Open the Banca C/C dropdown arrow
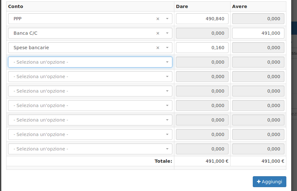Viewport: 297px width, 191px height. (x=167, y=33)
